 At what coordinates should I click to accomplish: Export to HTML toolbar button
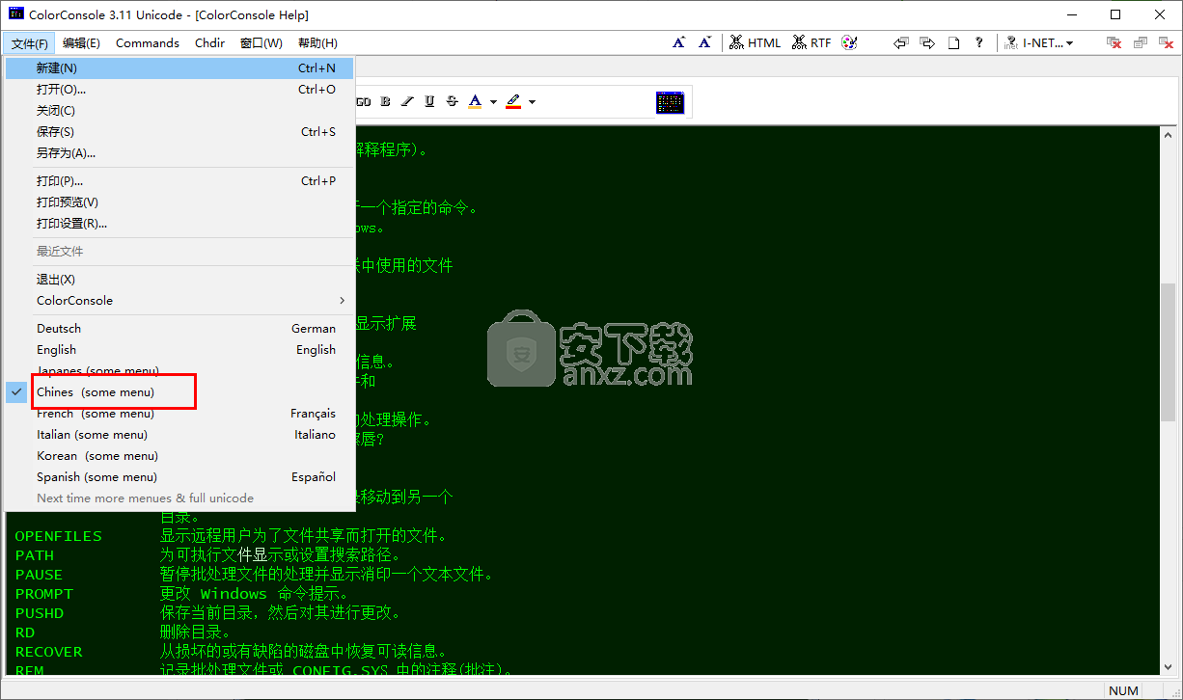point(755,42)
